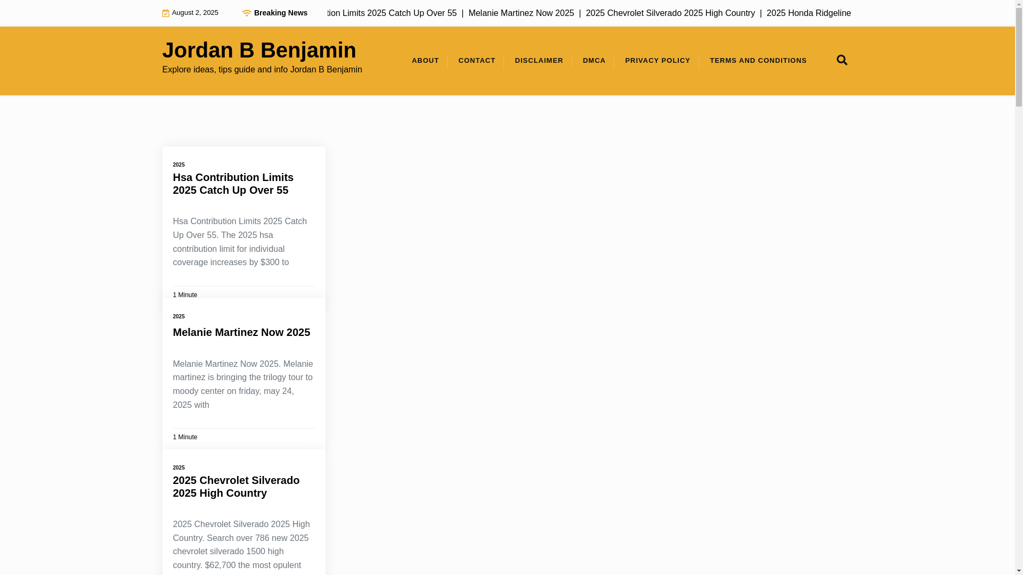Image resolution: width=1023 pixels, height=575 pixels.
Task: Click 2025 category tag above Chevrolet Silverado article
Action: (178, 468)
